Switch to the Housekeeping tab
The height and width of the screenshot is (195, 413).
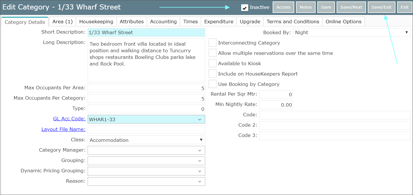(x=96, y=22)
